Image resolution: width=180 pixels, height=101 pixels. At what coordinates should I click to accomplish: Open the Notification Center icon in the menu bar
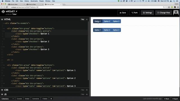(177, 1)
